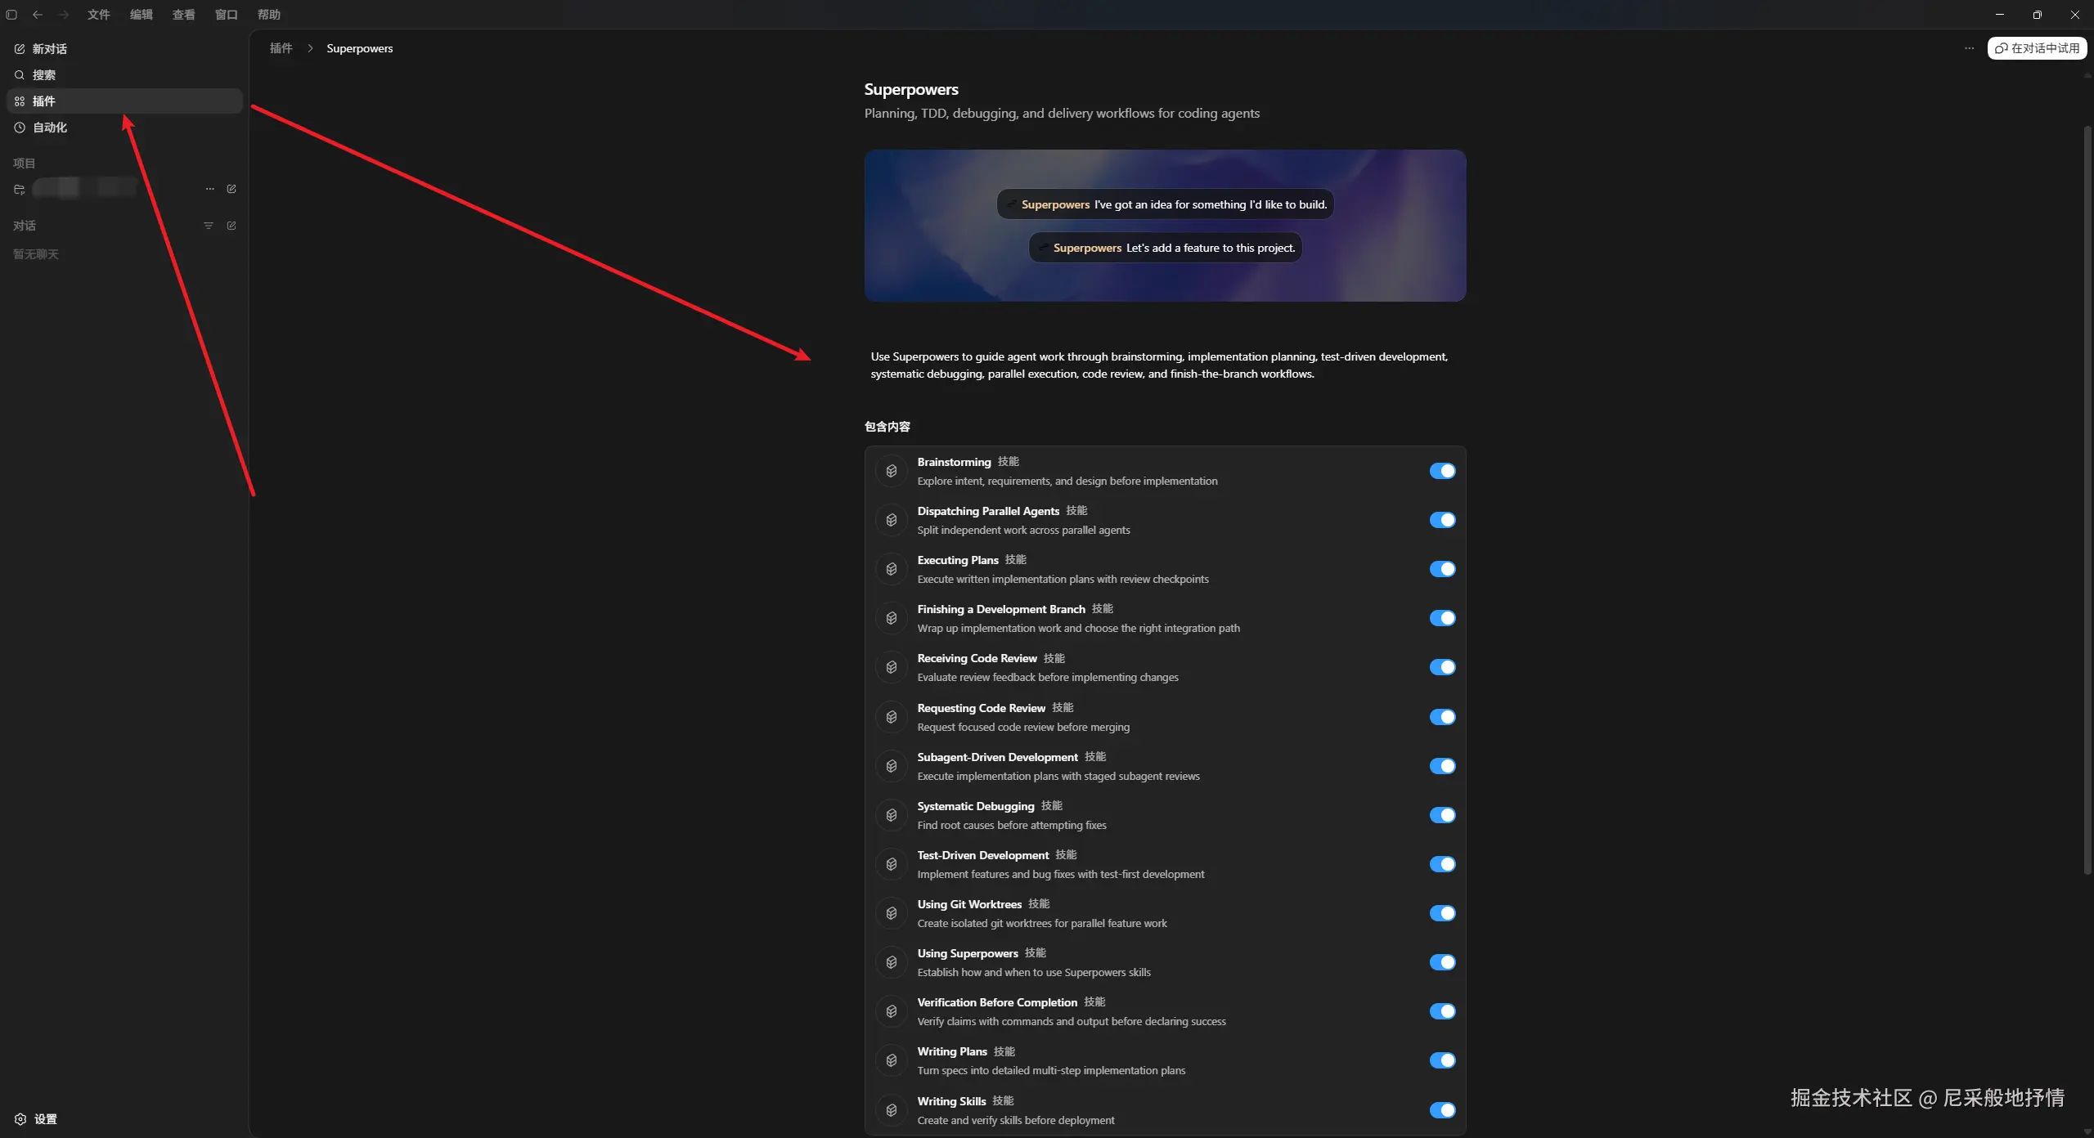
Task: Click the Writing Skills skill icon
Action: pyautogui.click(x=892, y=1110)
